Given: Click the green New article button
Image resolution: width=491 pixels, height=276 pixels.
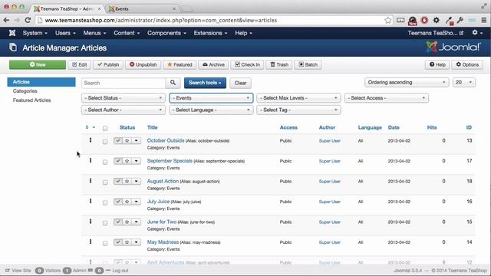Looking at the screenshot, I should click(38, 64).
